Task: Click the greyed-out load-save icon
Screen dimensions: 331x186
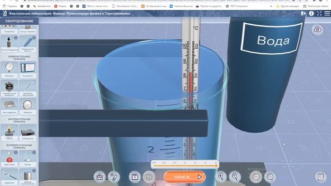Action: (149, 177)
